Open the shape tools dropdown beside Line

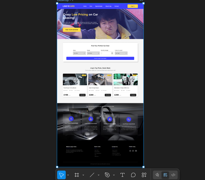(x=98, y=175)
